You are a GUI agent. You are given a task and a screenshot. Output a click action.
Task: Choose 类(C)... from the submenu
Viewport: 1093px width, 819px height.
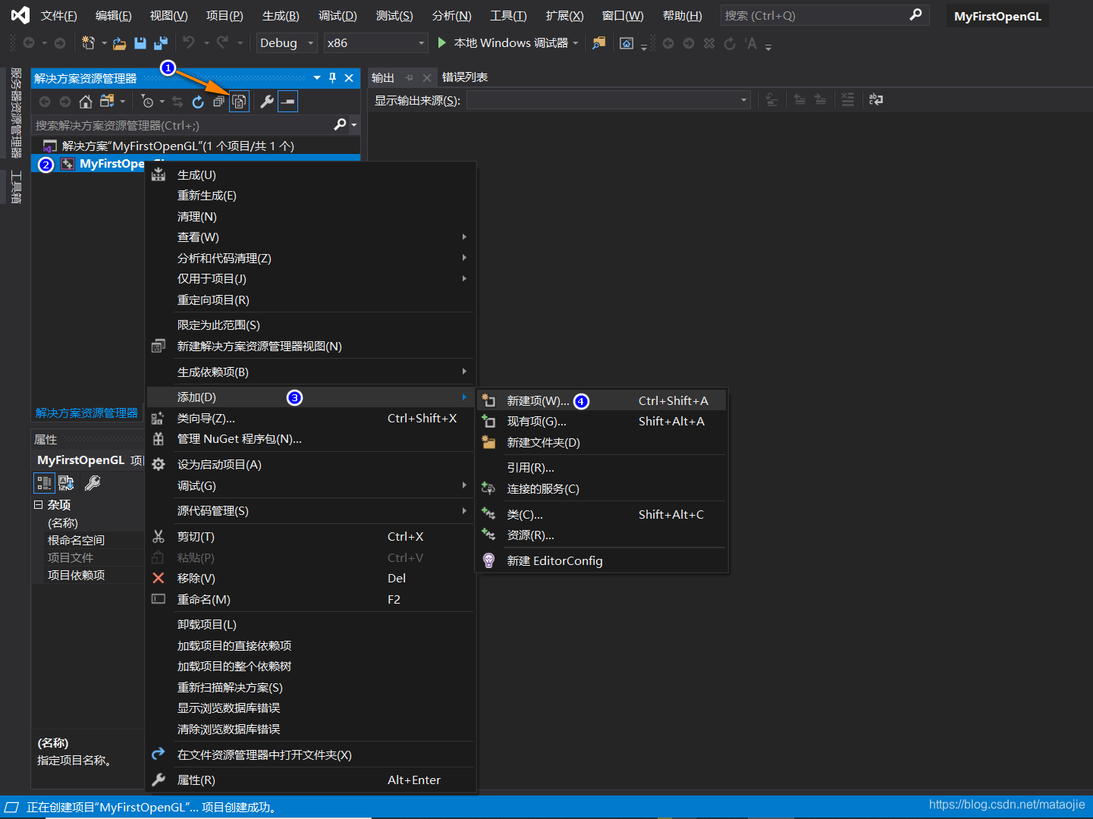pyautogui.click(x=601, y=514)
